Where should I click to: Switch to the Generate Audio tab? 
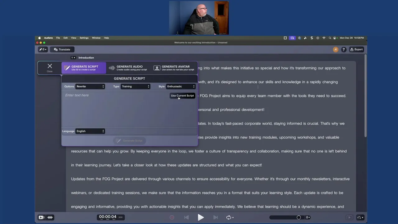click(x=128, y=68)
